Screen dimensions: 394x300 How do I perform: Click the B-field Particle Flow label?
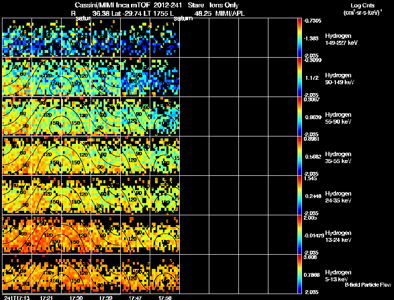[x=368, y=285]
